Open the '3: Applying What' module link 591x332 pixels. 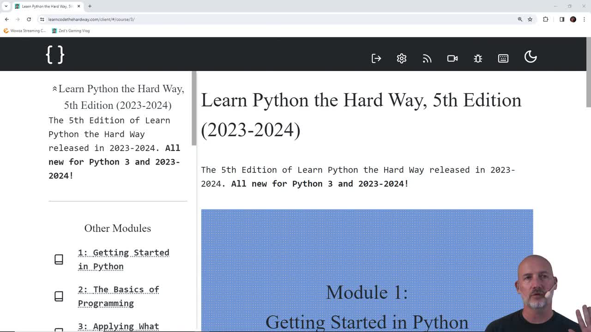pyautogui.click(x=118, y=326)
